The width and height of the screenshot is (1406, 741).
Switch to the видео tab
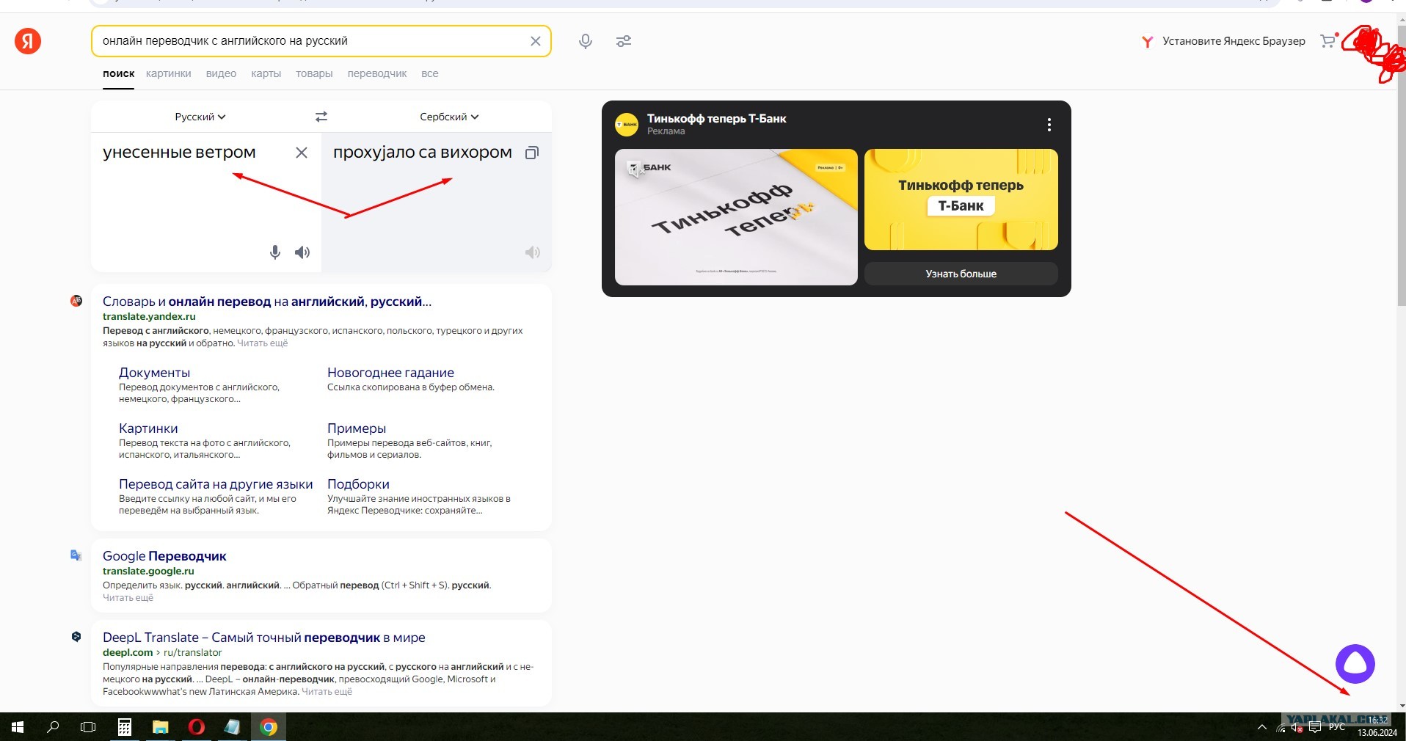tap(221, 73)
